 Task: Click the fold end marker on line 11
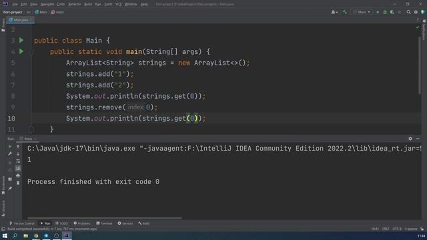[x=31, y=129]
